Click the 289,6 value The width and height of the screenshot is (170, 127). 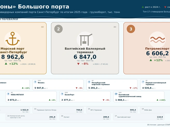(x=106, y=117)
